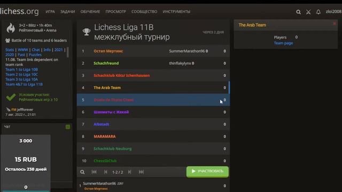
Task: Open the Past link
Action: coord(21,54)
